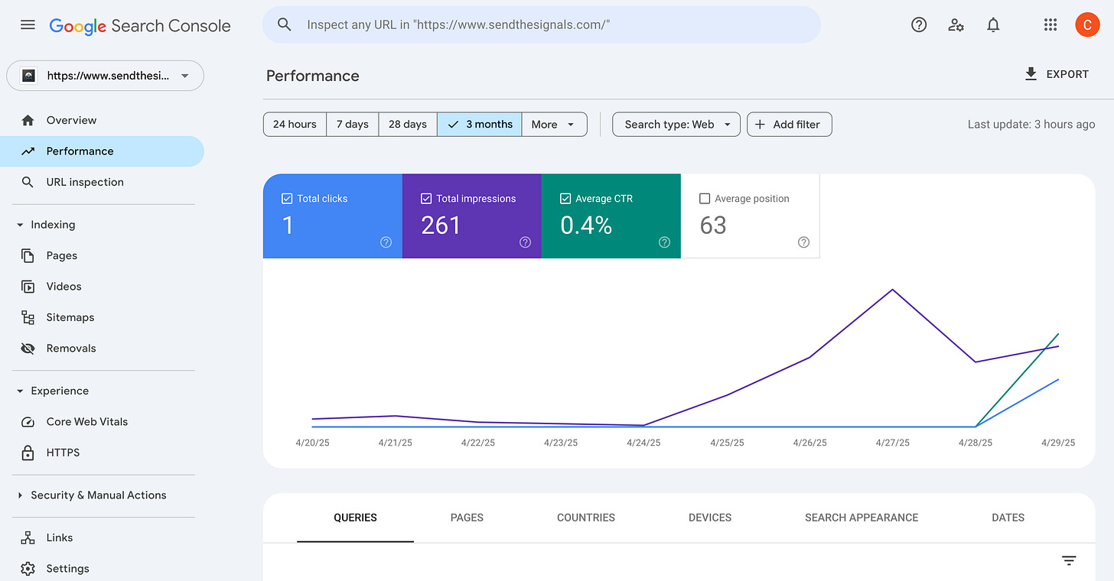Expand Security & Manual Actions section

point(20,495)
